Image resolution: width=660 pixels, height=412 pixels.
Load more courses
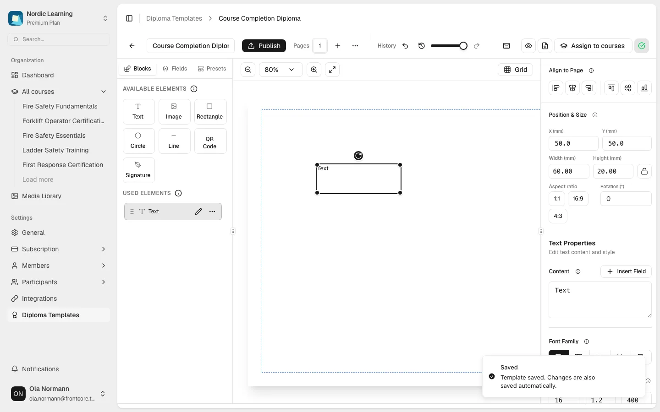(38, 179)
